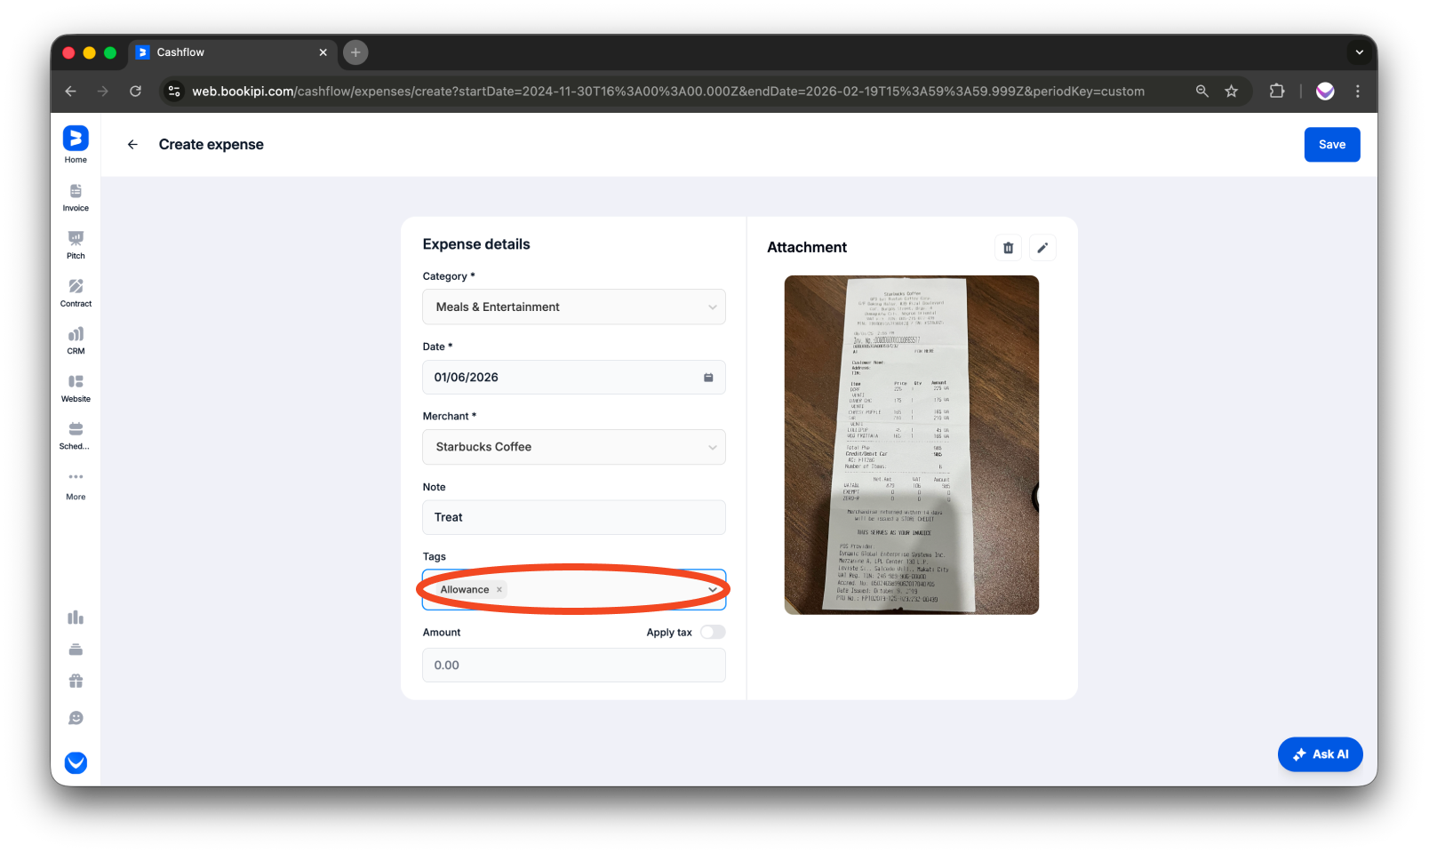Save the expense
Screen dimensions: 1429x853
pos(1332,145)
